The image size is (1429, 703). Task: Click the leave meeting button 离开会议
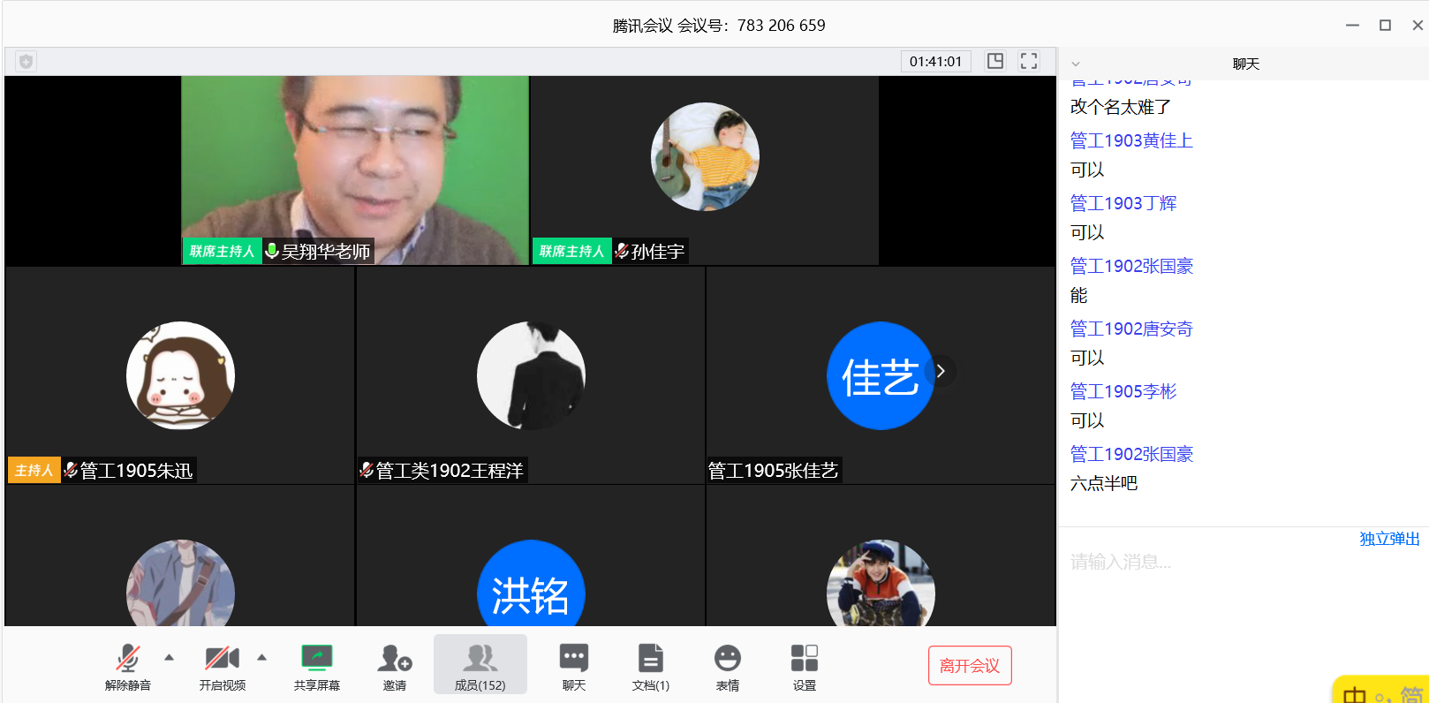point(969,666)
